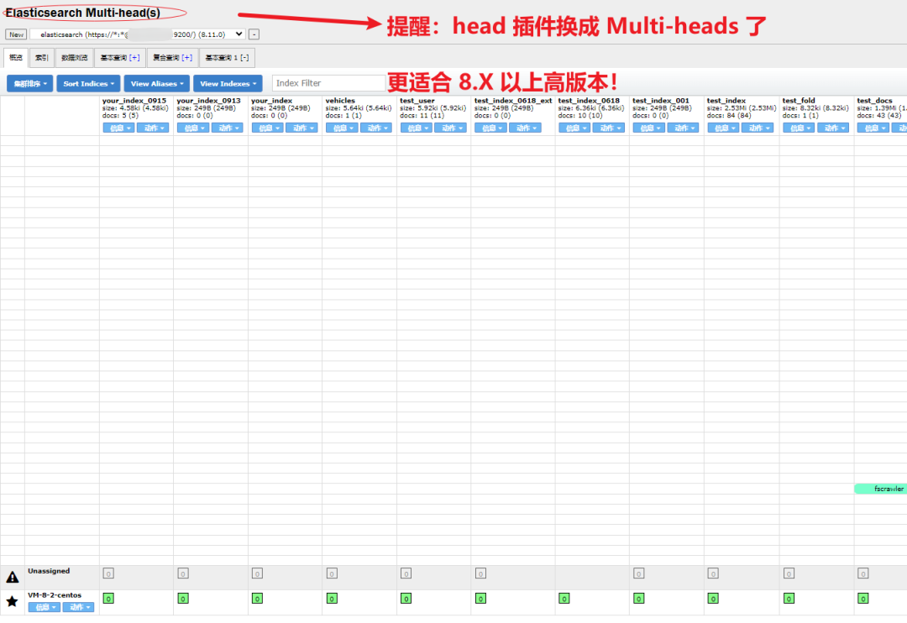The image size is (907, 623).
Task: Switch to the 数据浏览 tab
Action: (x=75, y=58)
